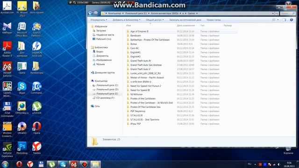The width and height of the screenshot is (299, 168).
Task: Select EaseUS Partition desktop icon
Action: pyautogui.click(x=36, y=29)
